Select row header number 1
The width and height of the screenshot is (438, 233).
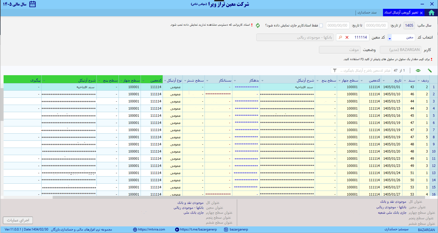click(434, 87)
